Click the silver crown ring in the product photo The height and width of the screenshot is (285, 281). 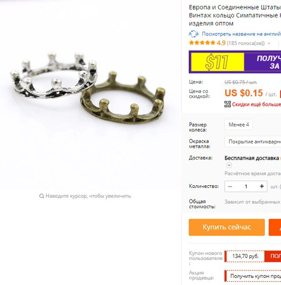(53, 76)
